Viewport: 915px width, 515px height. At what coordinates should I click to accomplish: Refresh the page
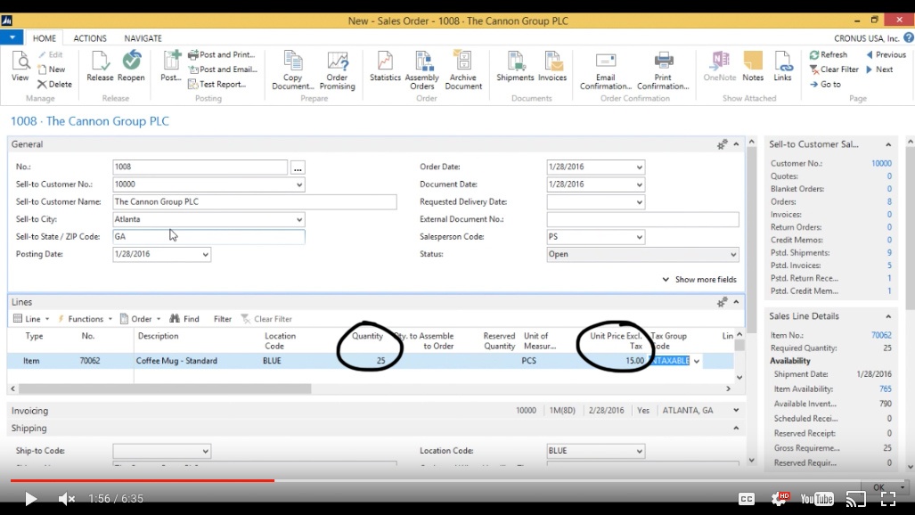[x=828, y=55]
